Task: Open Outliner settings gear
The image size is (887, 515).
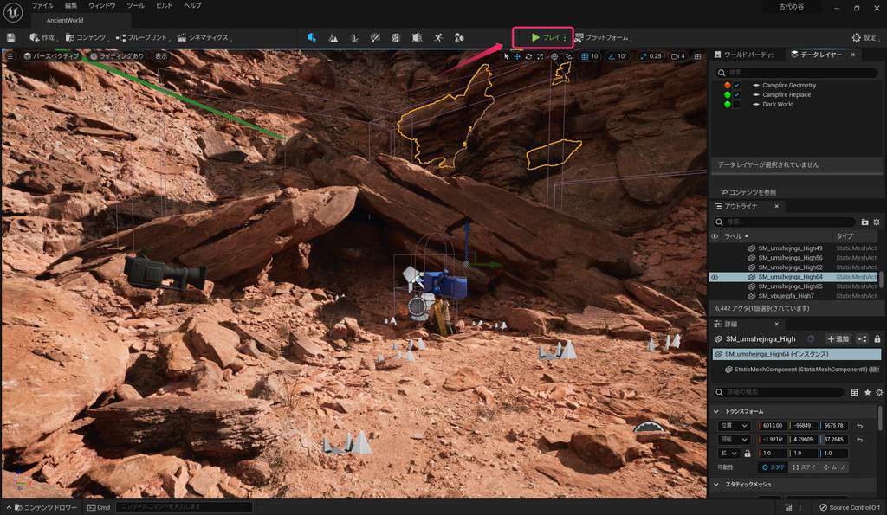Action: coord(877,222)
